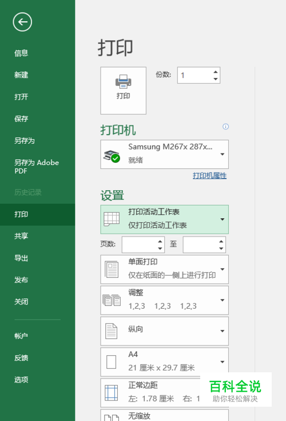The width and height of the screenshot is (286, 421).
Task: Increase the end page number
Action: tap(221, 241)
